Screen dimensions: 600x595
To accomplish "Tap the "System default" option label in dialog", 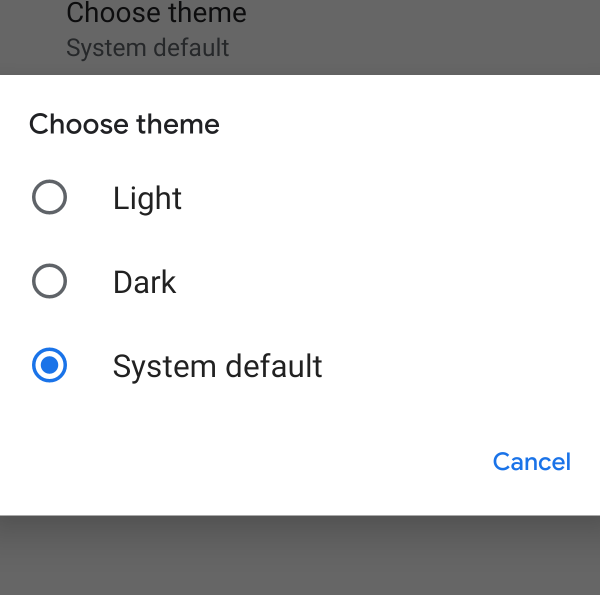I will click(217, 366).
